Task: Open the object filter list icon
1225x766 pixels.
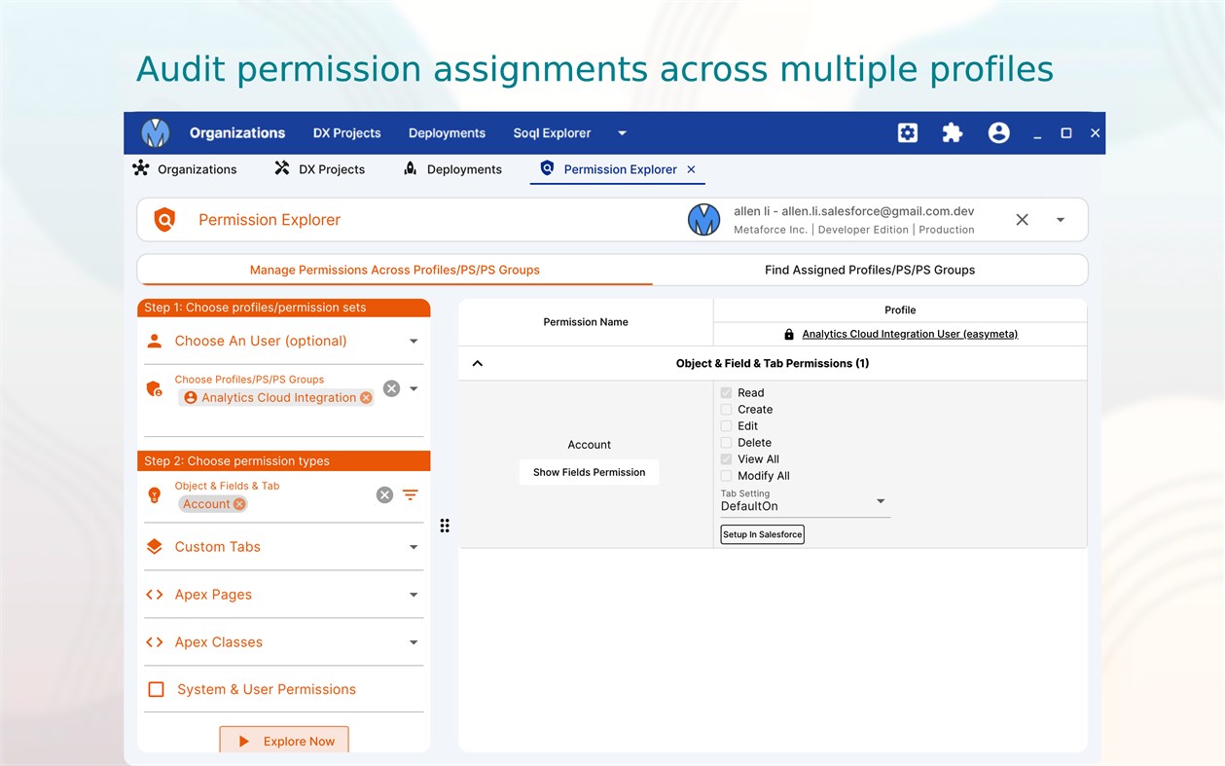Action: click(x=411, y=494)
